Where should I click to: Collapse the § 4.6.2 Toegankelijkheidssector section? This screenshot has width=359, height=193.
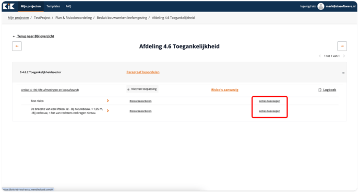point(343,73)
